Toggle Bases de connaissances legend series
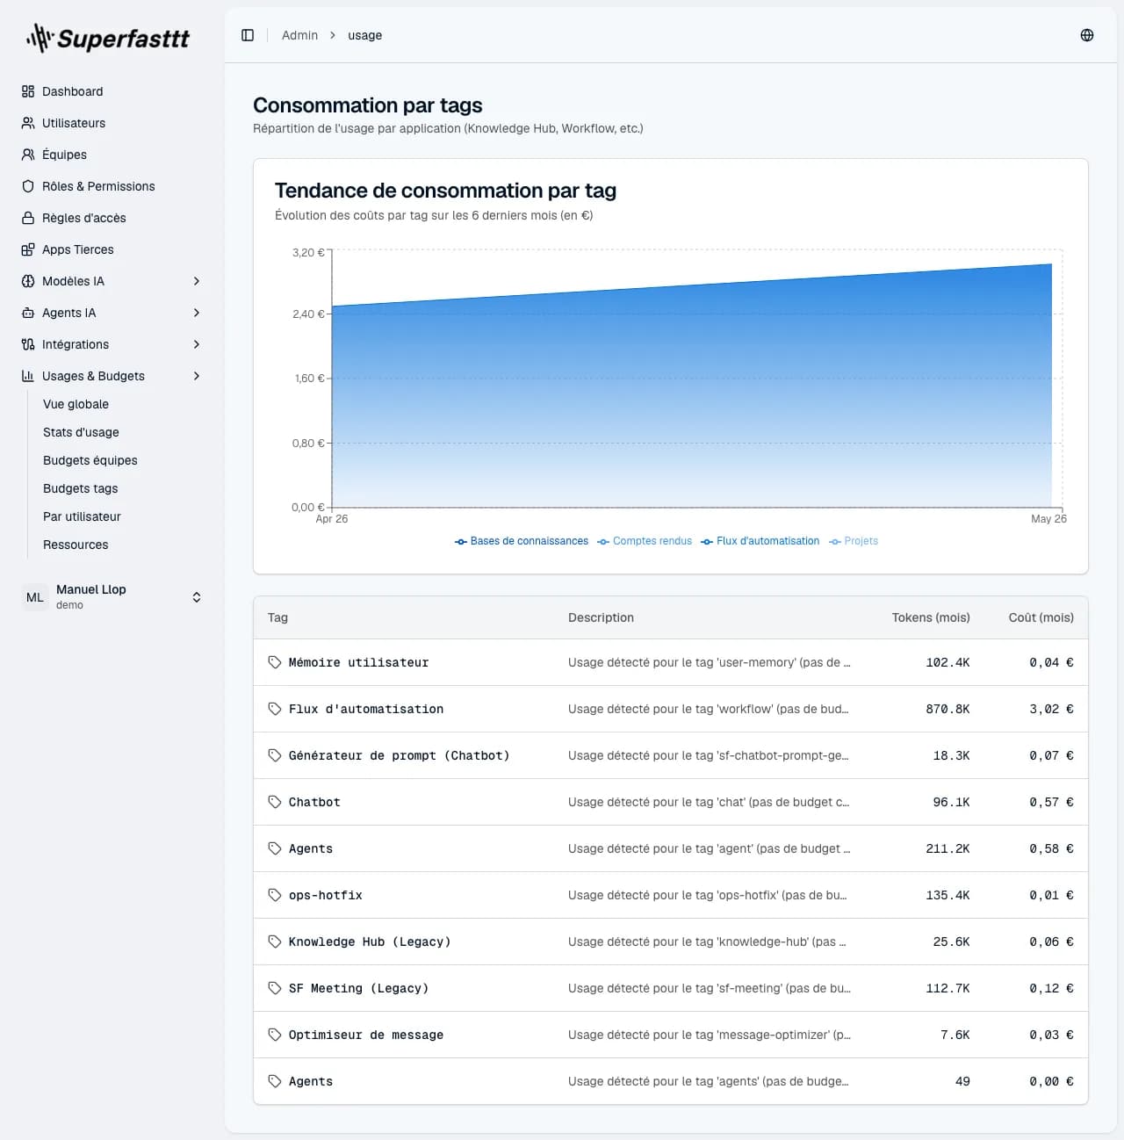This screenshot has width=1124, height=1140. [522, 541]
